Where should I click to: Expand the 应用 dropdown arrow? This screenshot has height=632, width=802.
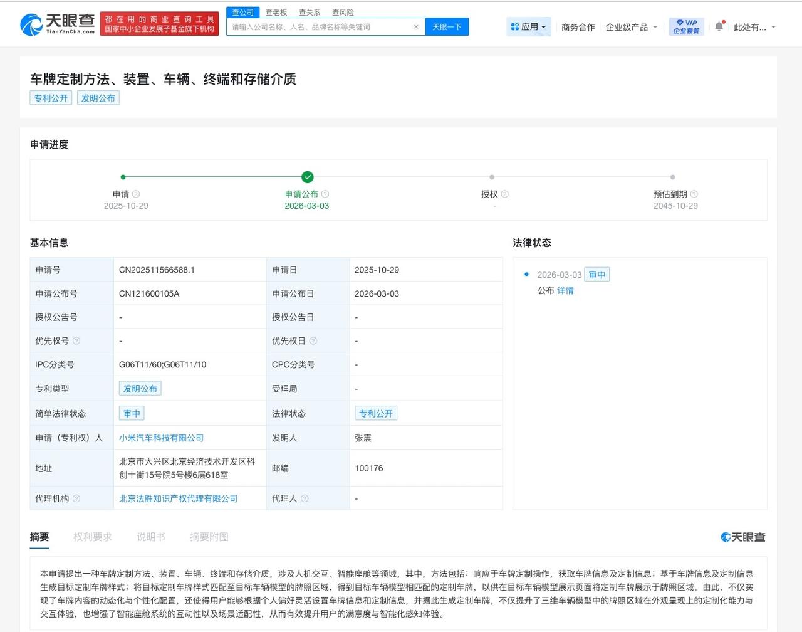(544, 26)
